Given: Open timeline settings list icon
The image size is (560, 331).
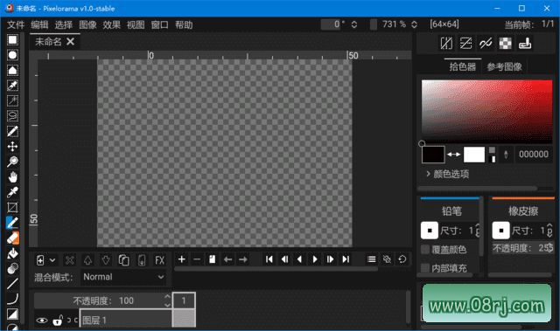Looking at the screenshot, I should click(x=371, y=259).
